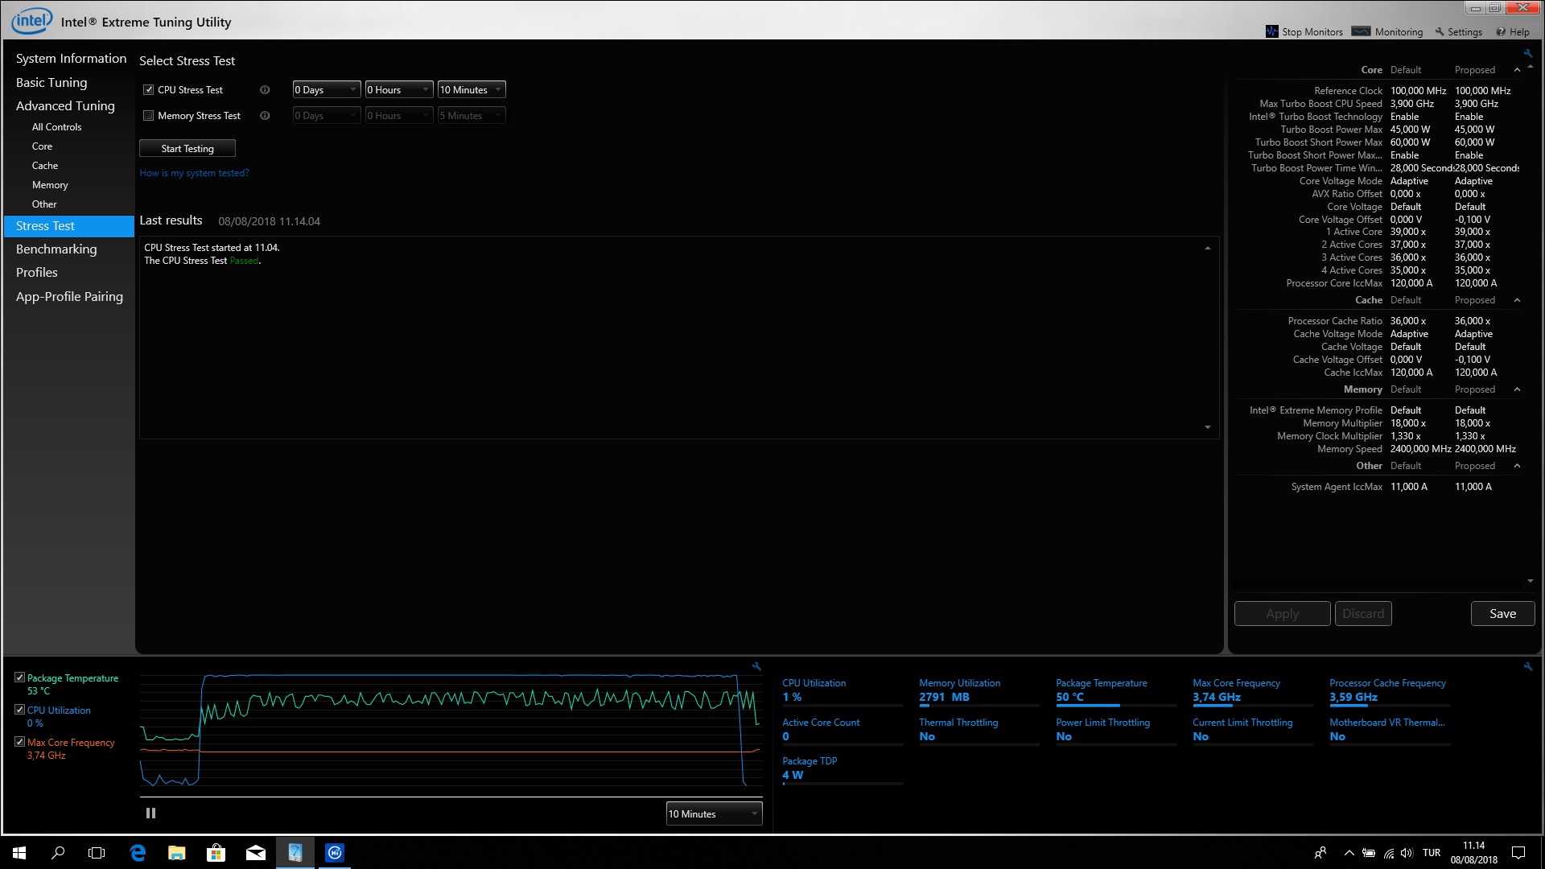Click the Intel logo
Image resolution: width=1545 pixels, height=869 pixels.
pyautogui.click(x=31, y=21)
